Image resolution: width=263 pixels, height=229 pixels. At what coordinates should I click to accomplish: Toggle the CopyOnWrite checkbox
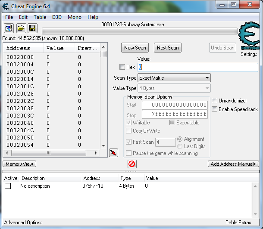128,130
